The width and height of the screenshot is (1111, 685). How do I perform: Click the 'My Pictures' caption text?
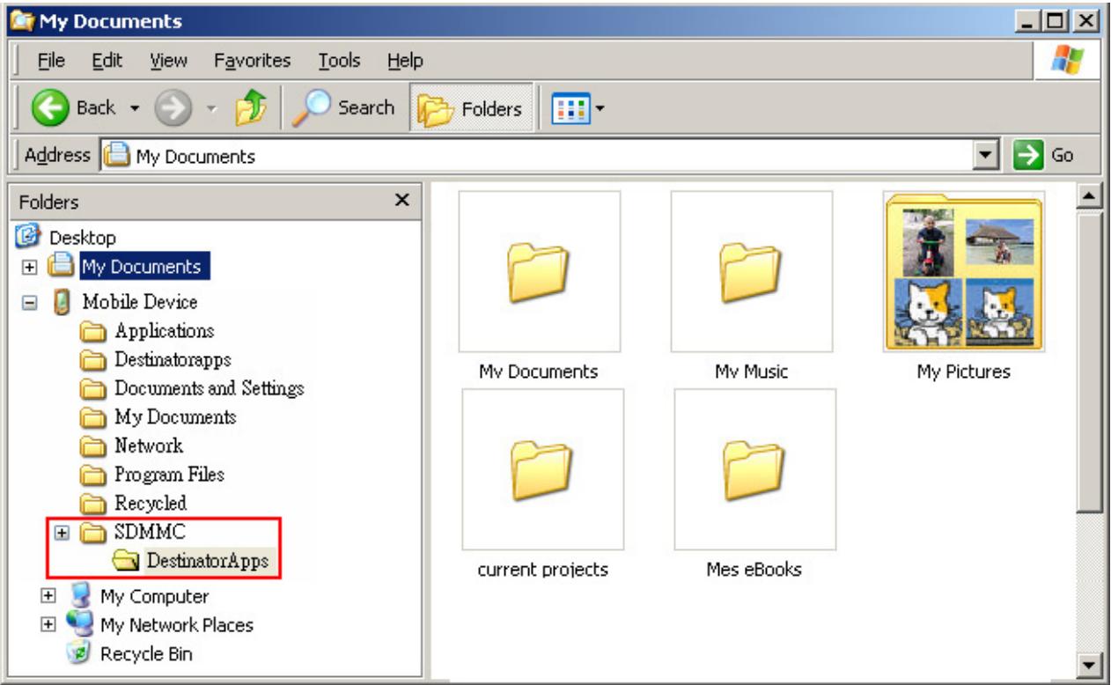click(x=963, y=372)
